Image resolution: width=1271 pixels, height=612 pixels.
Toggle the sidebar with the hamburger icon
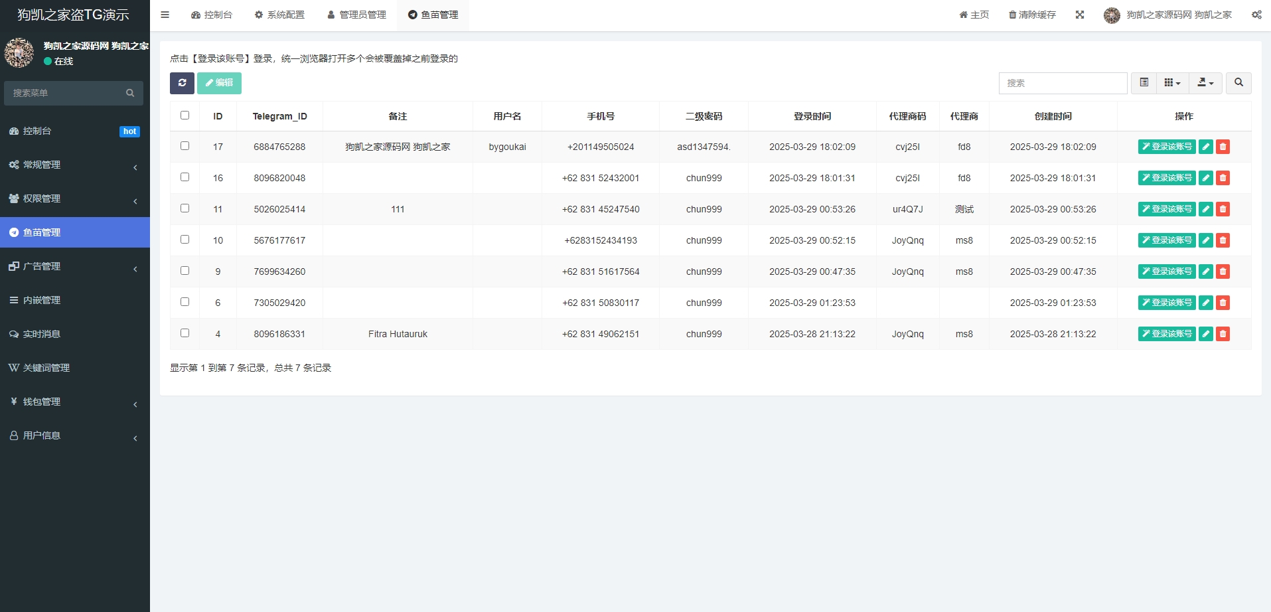tap(165, 15)
